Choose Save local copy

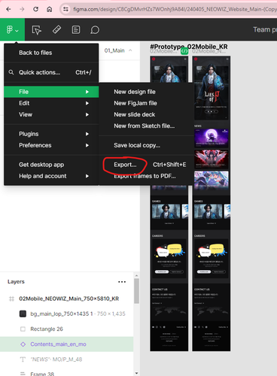click(146, 145)
